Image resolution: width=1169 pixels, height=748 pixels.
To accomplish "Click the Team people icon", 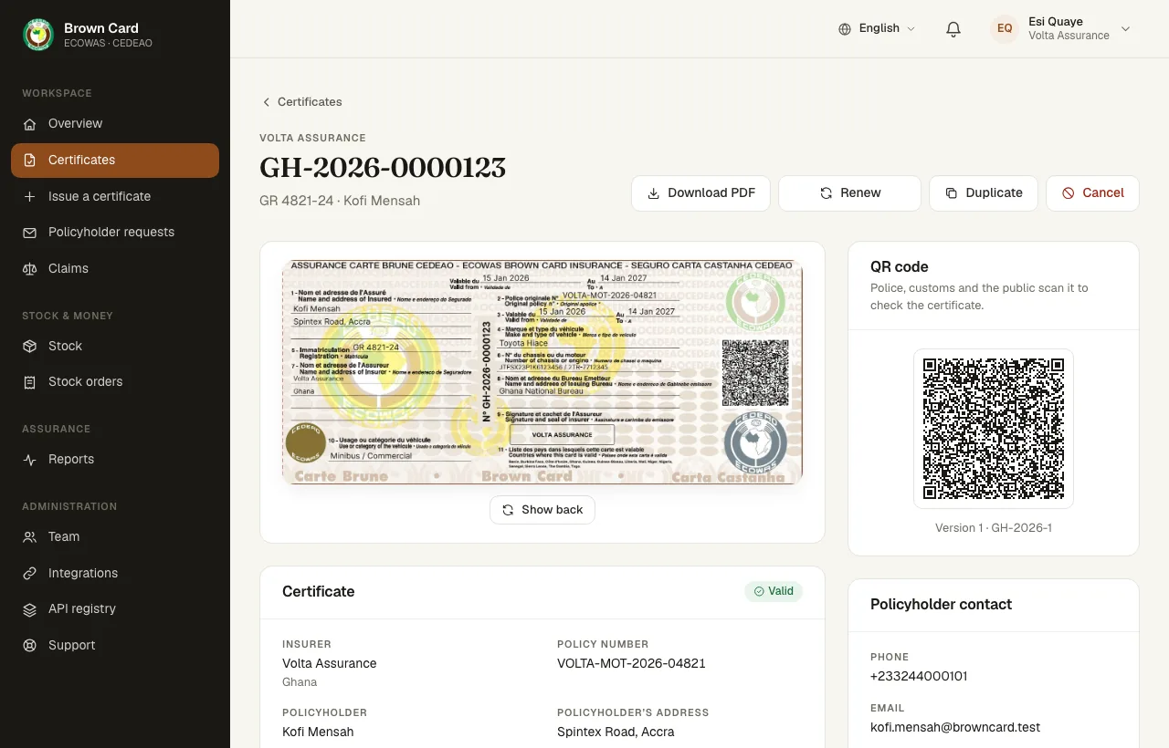I will point(30,537).
